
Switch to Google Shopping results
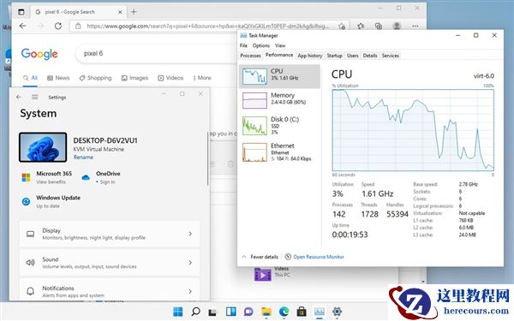coord(95,78)
